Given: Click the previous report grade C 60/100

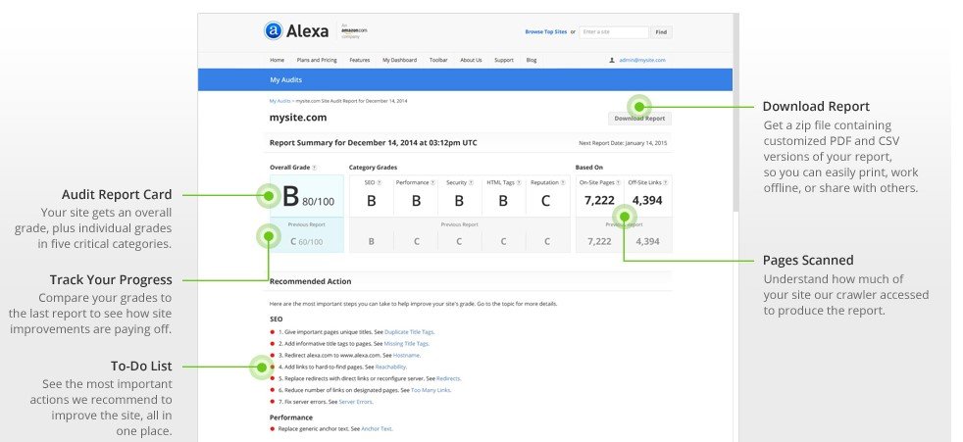Looking at the screenshot, I should 307,242.
